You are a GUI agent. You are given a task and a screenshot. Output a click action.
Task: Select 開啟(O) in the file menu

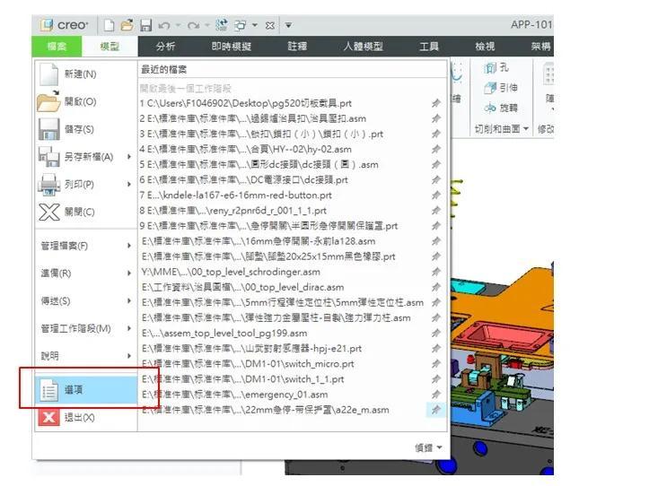click(85, 101)
